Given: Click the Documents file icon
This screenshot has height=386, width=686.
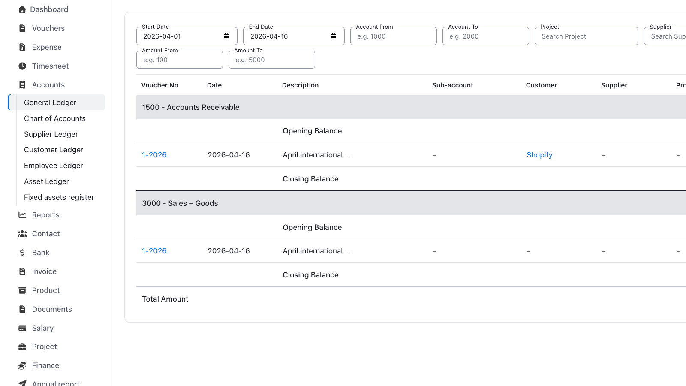Looking at the screenshot, I should point(22,309).
